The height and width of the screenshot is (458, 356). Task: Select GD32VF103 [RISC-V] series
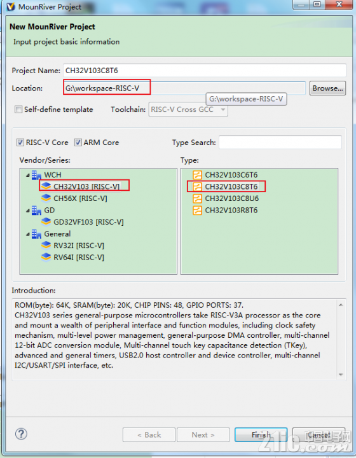coord(88,222)
